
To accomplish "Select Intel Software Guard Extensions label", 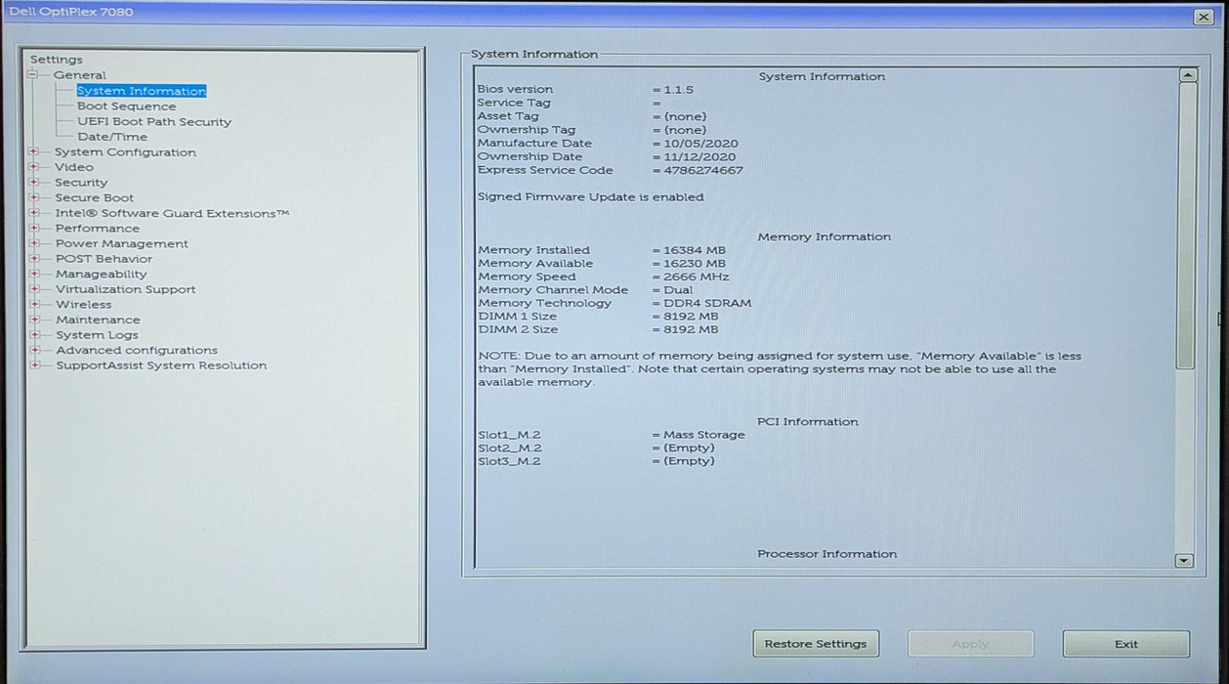I will [x=172, y=213].
